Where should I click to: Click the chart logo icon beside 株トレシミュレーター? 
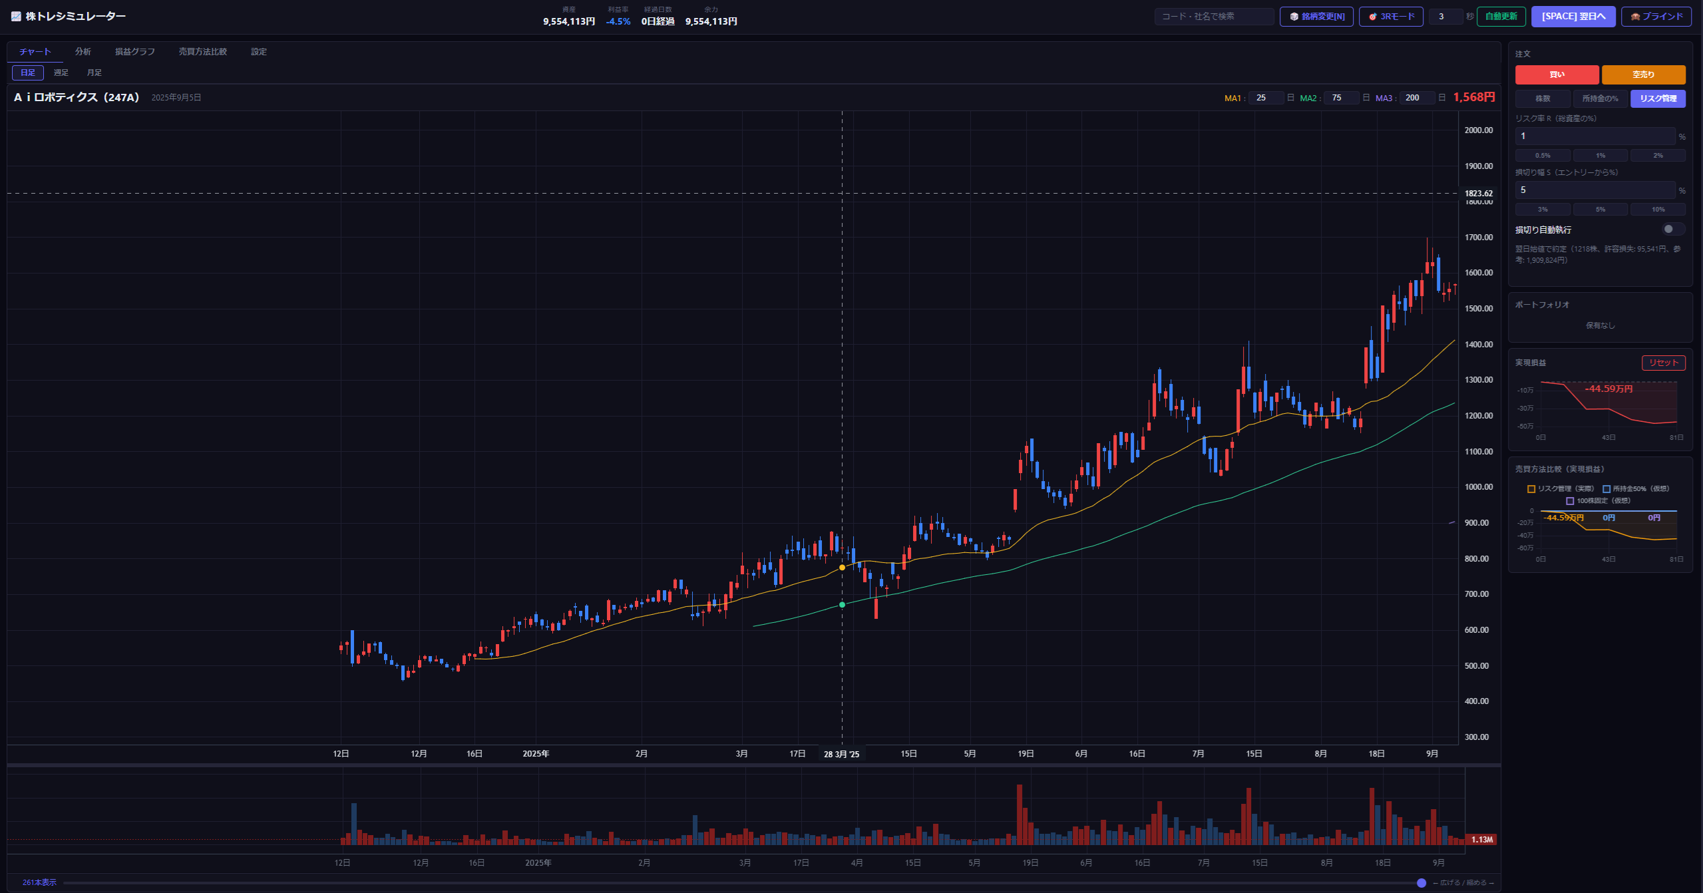pyautogui.click(x=16, y=17)
